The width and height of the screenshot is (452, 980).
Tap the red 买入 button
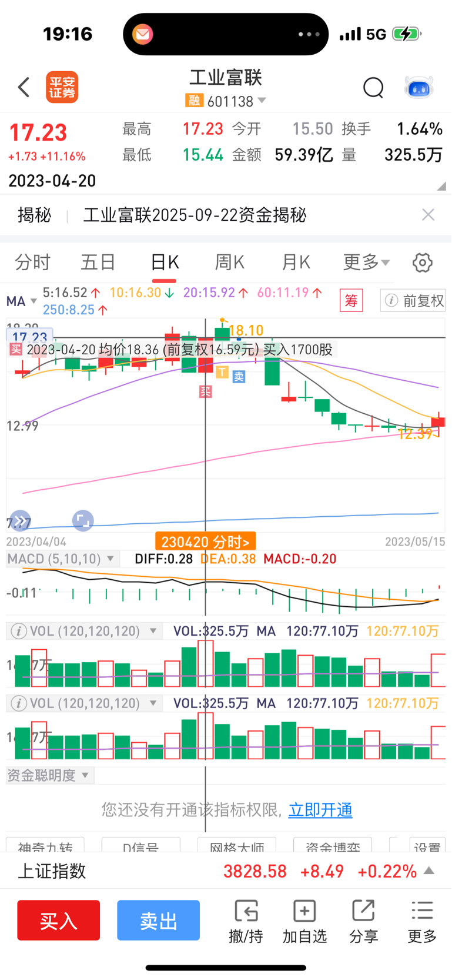click(x=58, y=920)
